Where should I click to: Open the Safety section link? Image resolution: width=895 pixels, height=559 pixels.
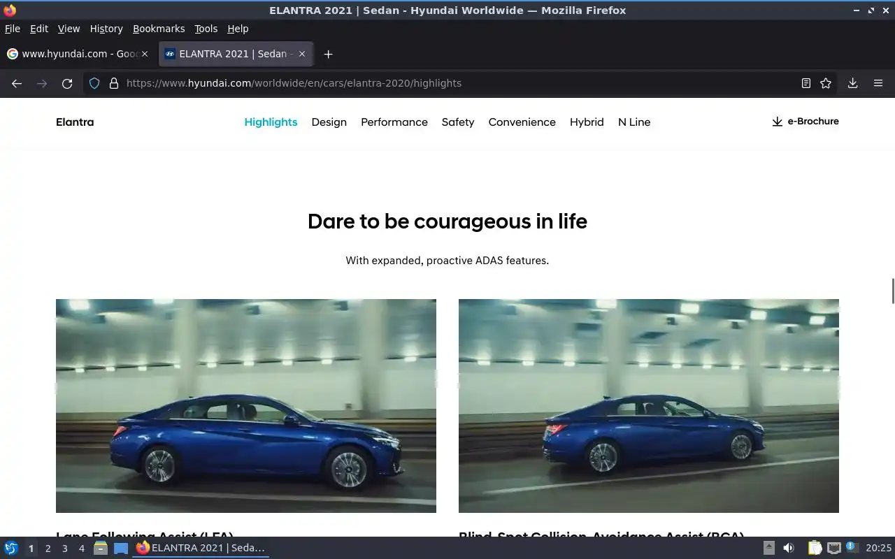[x=458, y=122]
